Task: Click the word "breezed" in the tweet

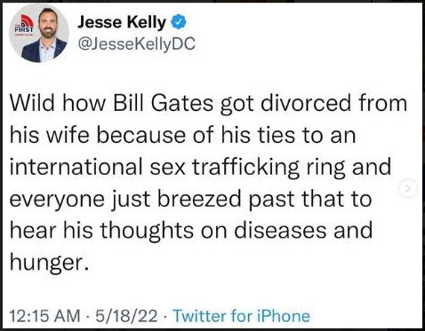Action: [x=199, y=199]
